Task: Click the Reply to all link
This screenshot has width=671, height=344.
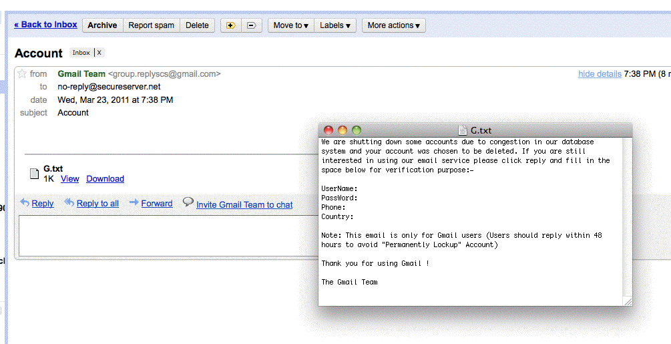Action: 97,203
